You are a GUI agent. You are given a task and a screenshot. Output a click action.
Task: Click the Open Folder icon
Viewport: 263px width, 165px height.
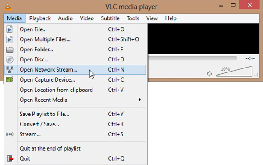(x=10, y=50)
